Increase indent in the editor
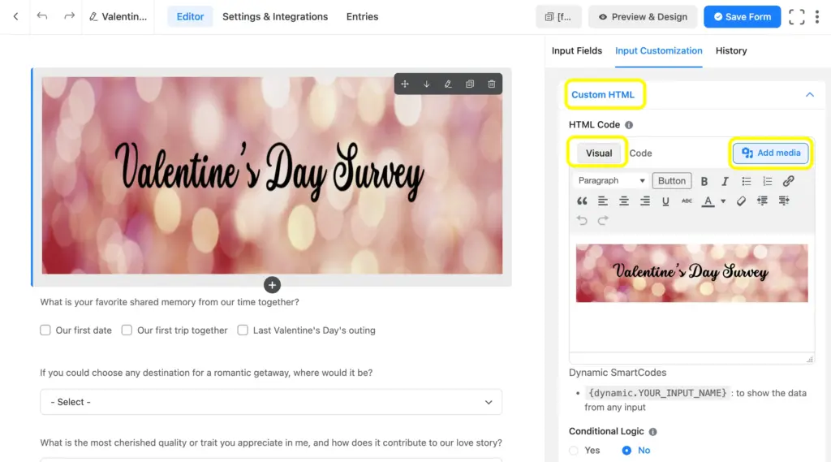831x462 pixels. pyautogui.click(x=784, y=201)
